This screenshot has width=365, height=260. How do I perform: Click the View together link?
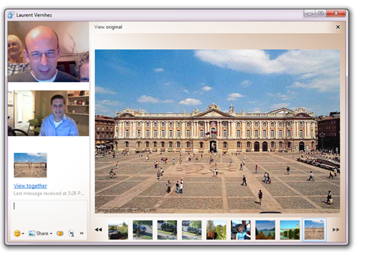point(30,186)
